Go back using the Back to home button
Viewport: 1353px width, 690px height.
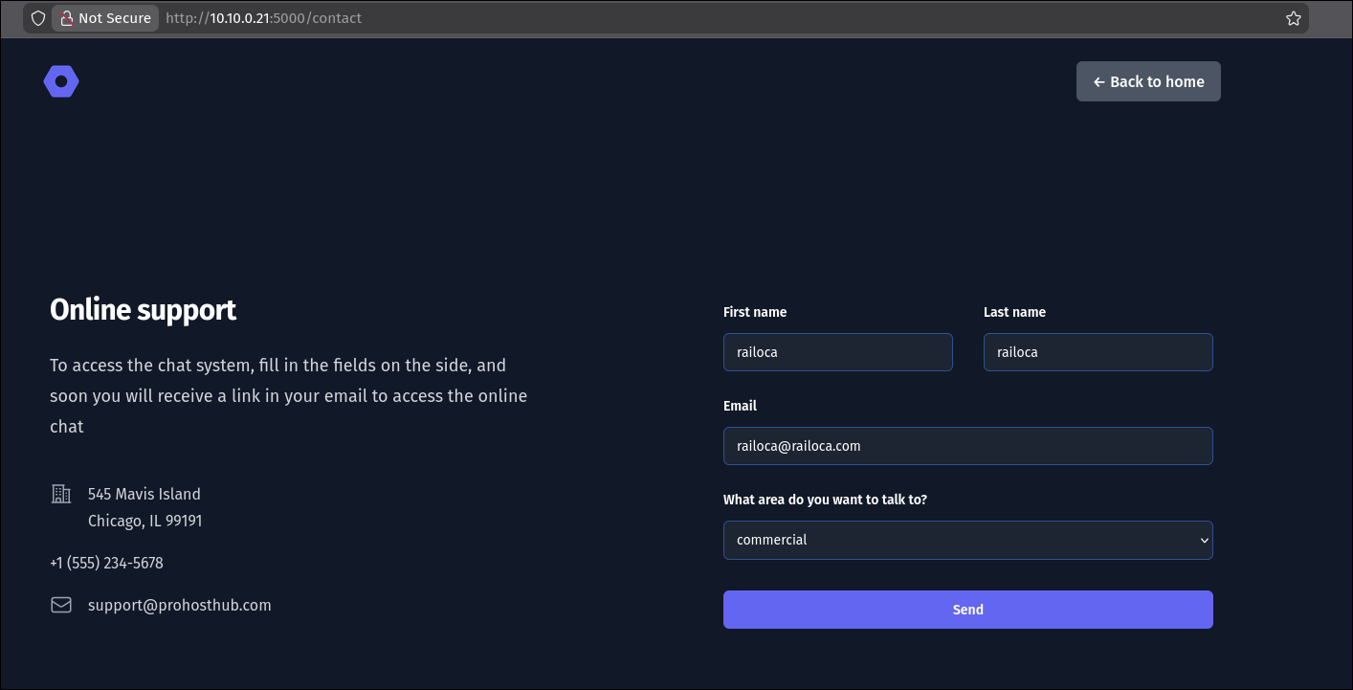click(1147, 82)
